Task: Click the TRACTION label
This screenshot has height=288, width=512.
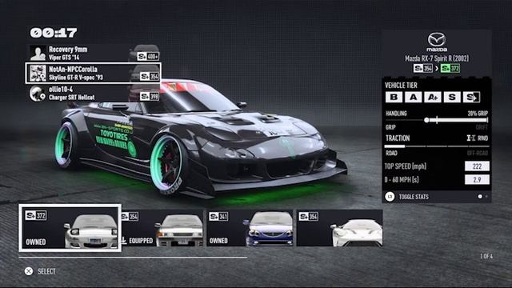Action: pyautogui.click(x=398, y=138)
